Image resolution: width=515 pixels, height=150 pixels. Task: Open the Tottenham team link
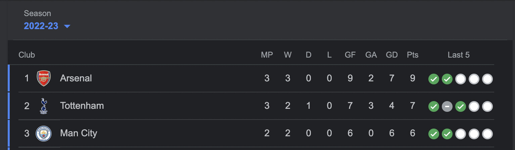point(82,106)
